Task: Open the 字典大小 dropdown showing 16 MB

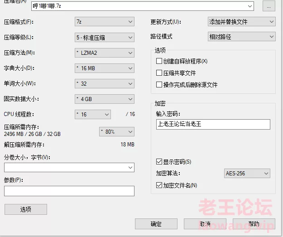Action: [x=105, y=68]
